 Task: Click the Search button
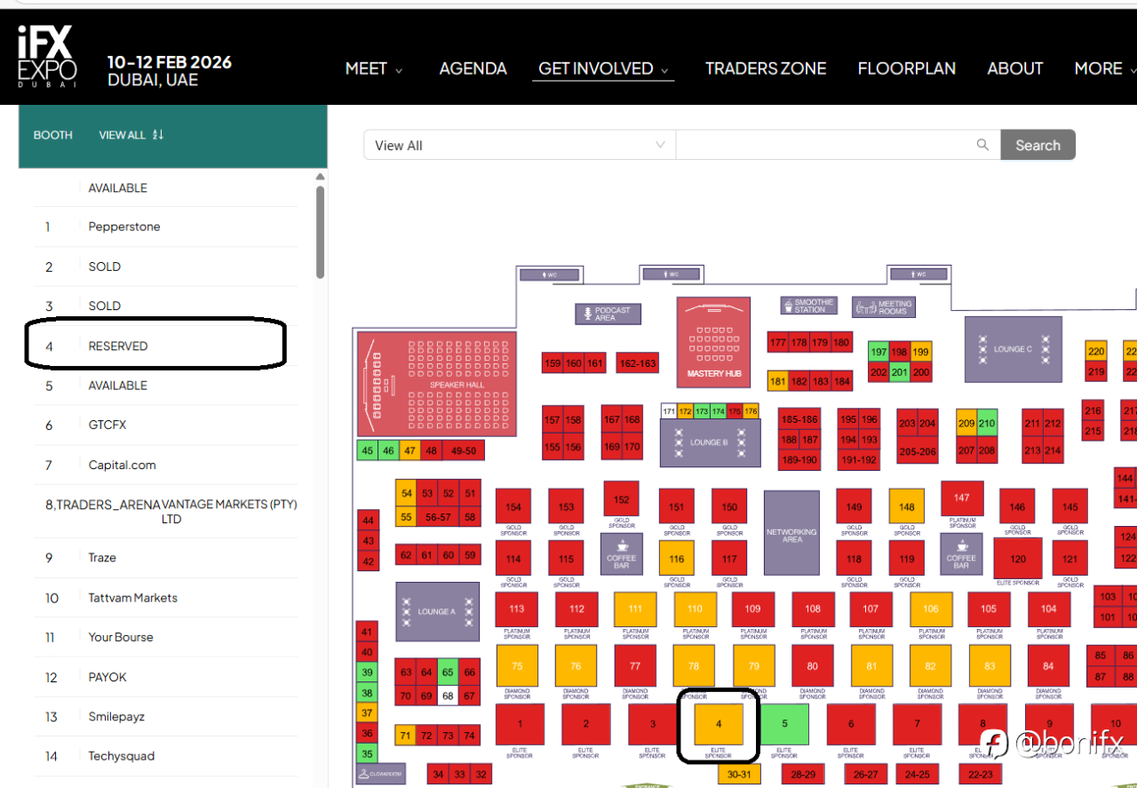pyautogui.click(x=1038, y=145)
